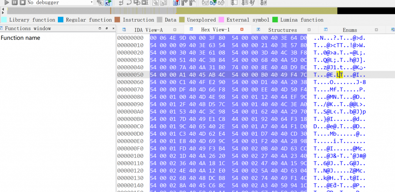Click hex address row 00000050

[x=130, y=75]
